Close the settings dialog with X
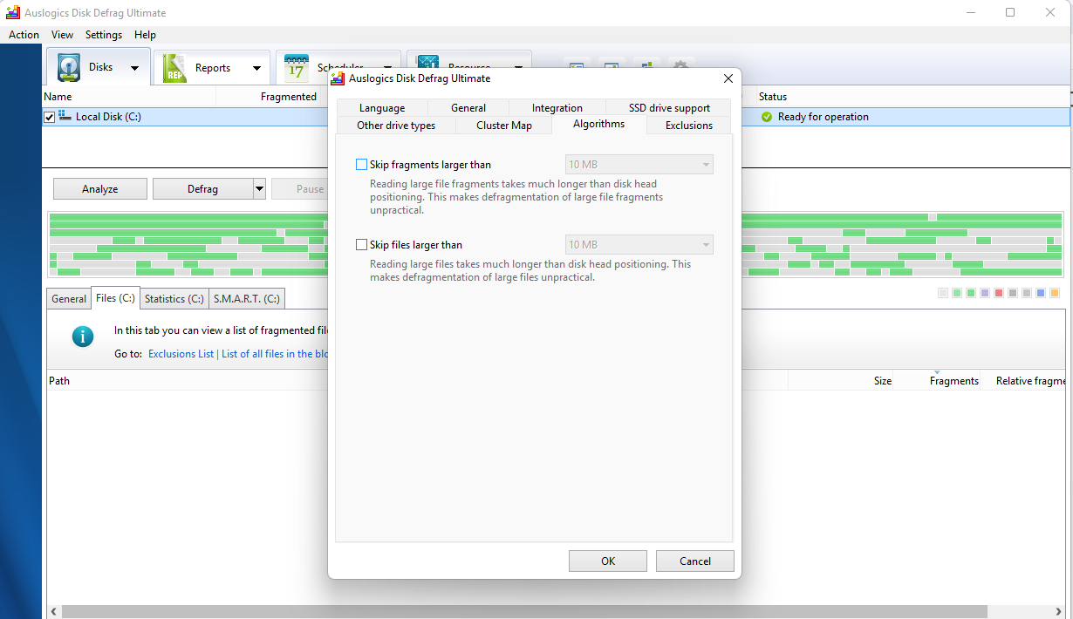 [728, 78]
